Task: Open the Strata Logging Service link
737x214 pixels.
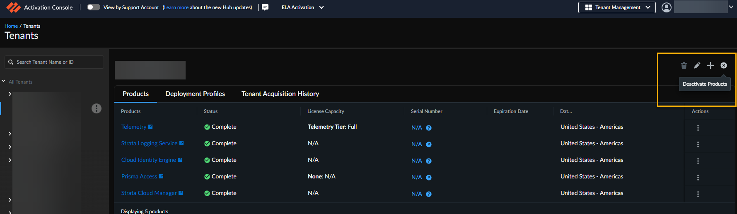Action: pos(149,144)
